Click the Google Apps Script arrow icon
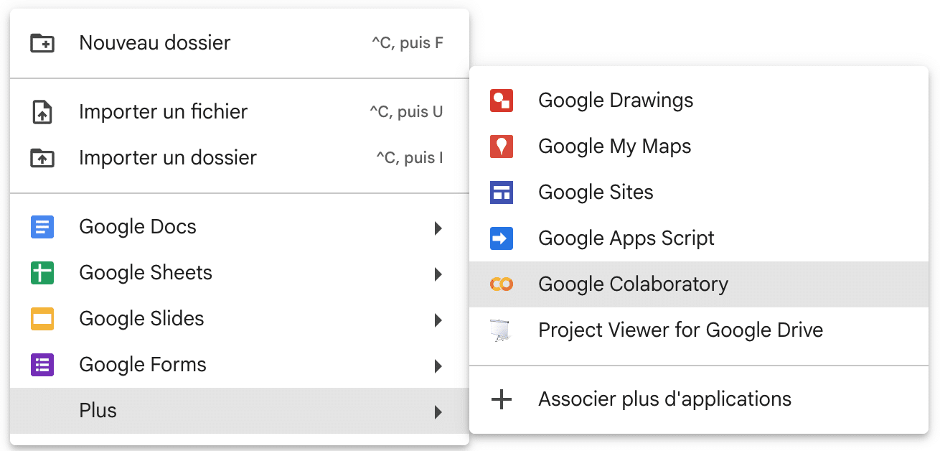This screenshot has width=940, height=451. click(x=502, y=238)
